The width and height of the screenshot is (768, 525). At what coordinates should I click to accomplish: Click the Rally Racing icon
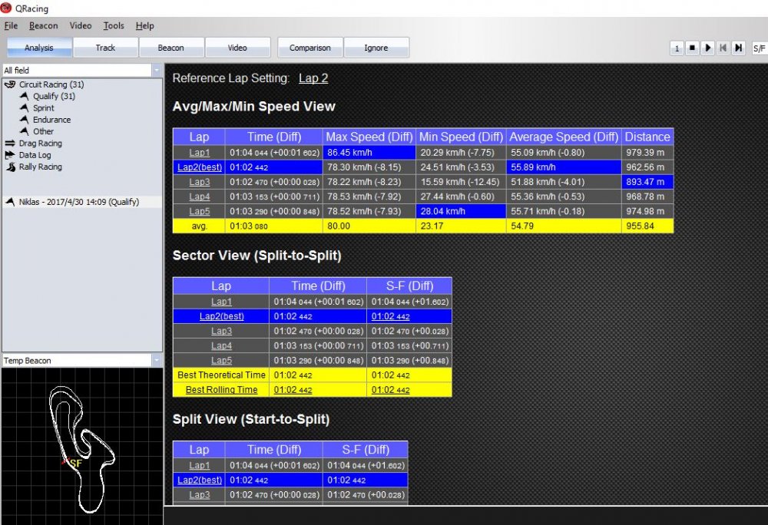point(11,167)
